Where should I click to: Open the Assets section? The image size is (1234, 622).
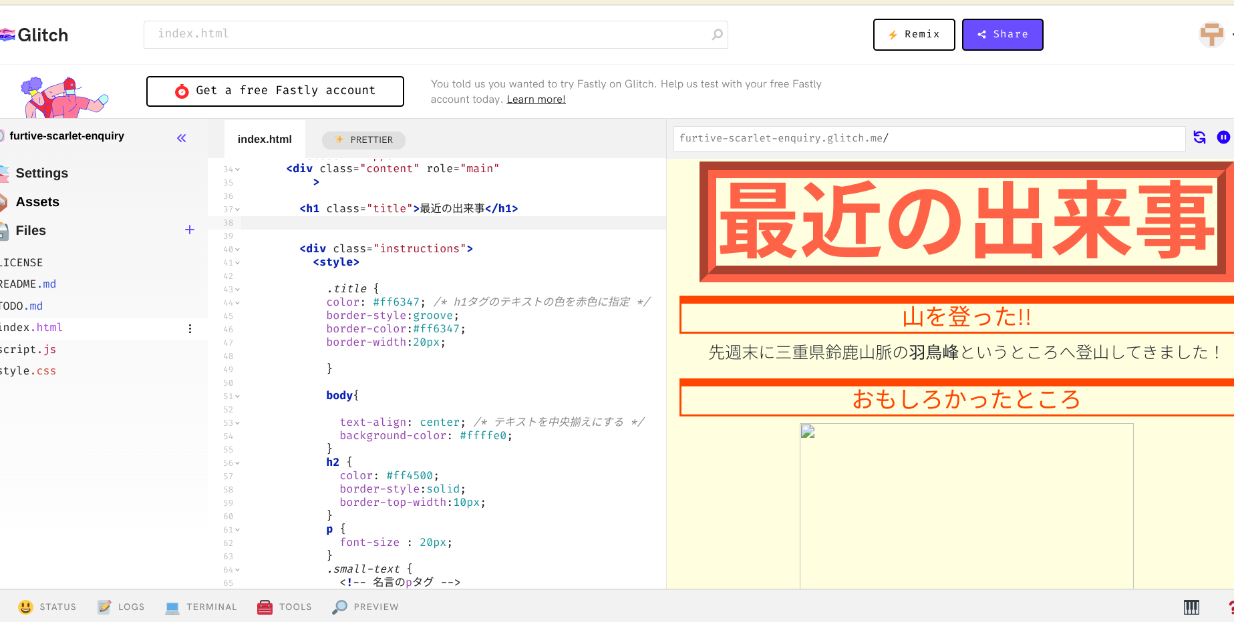pos(37,202)
